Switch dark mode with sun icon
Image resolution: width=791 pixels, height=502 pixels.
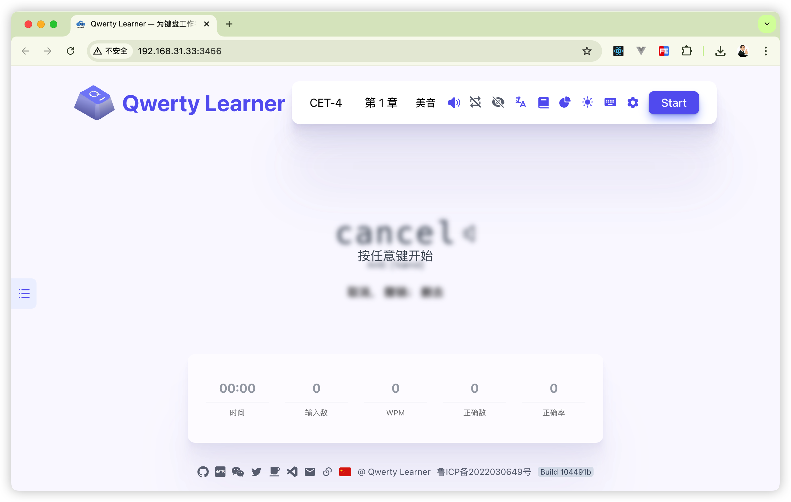[x=587, y=102]
